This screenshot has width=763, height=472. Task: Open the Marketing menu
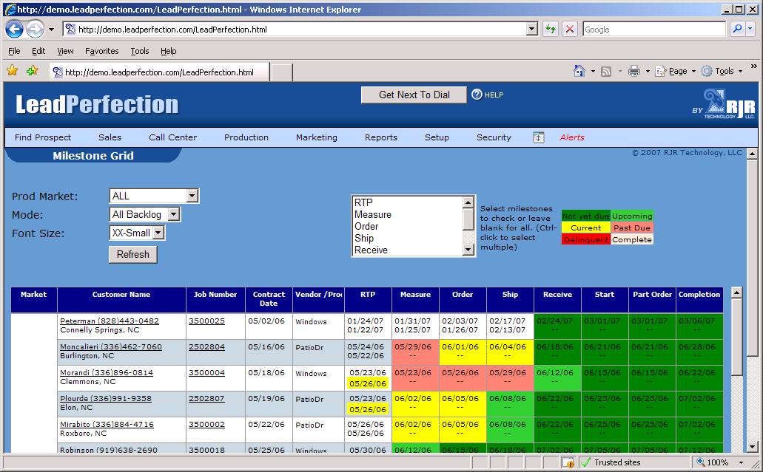(316, 137)
